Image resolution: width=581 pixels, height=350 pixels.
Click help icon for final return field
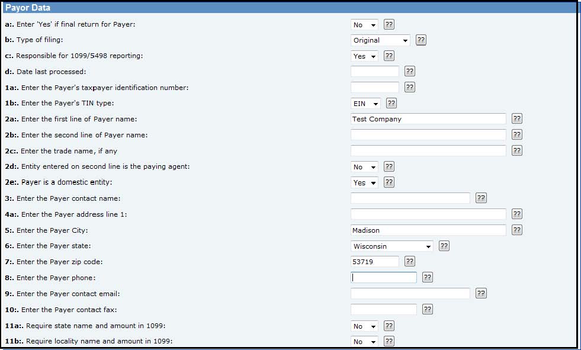[x=389, y=24]
